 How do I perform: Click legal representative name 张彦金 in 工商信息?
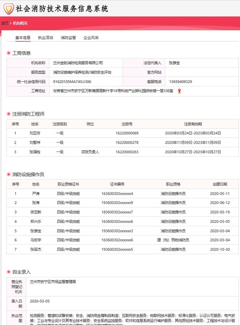[174, 63]
